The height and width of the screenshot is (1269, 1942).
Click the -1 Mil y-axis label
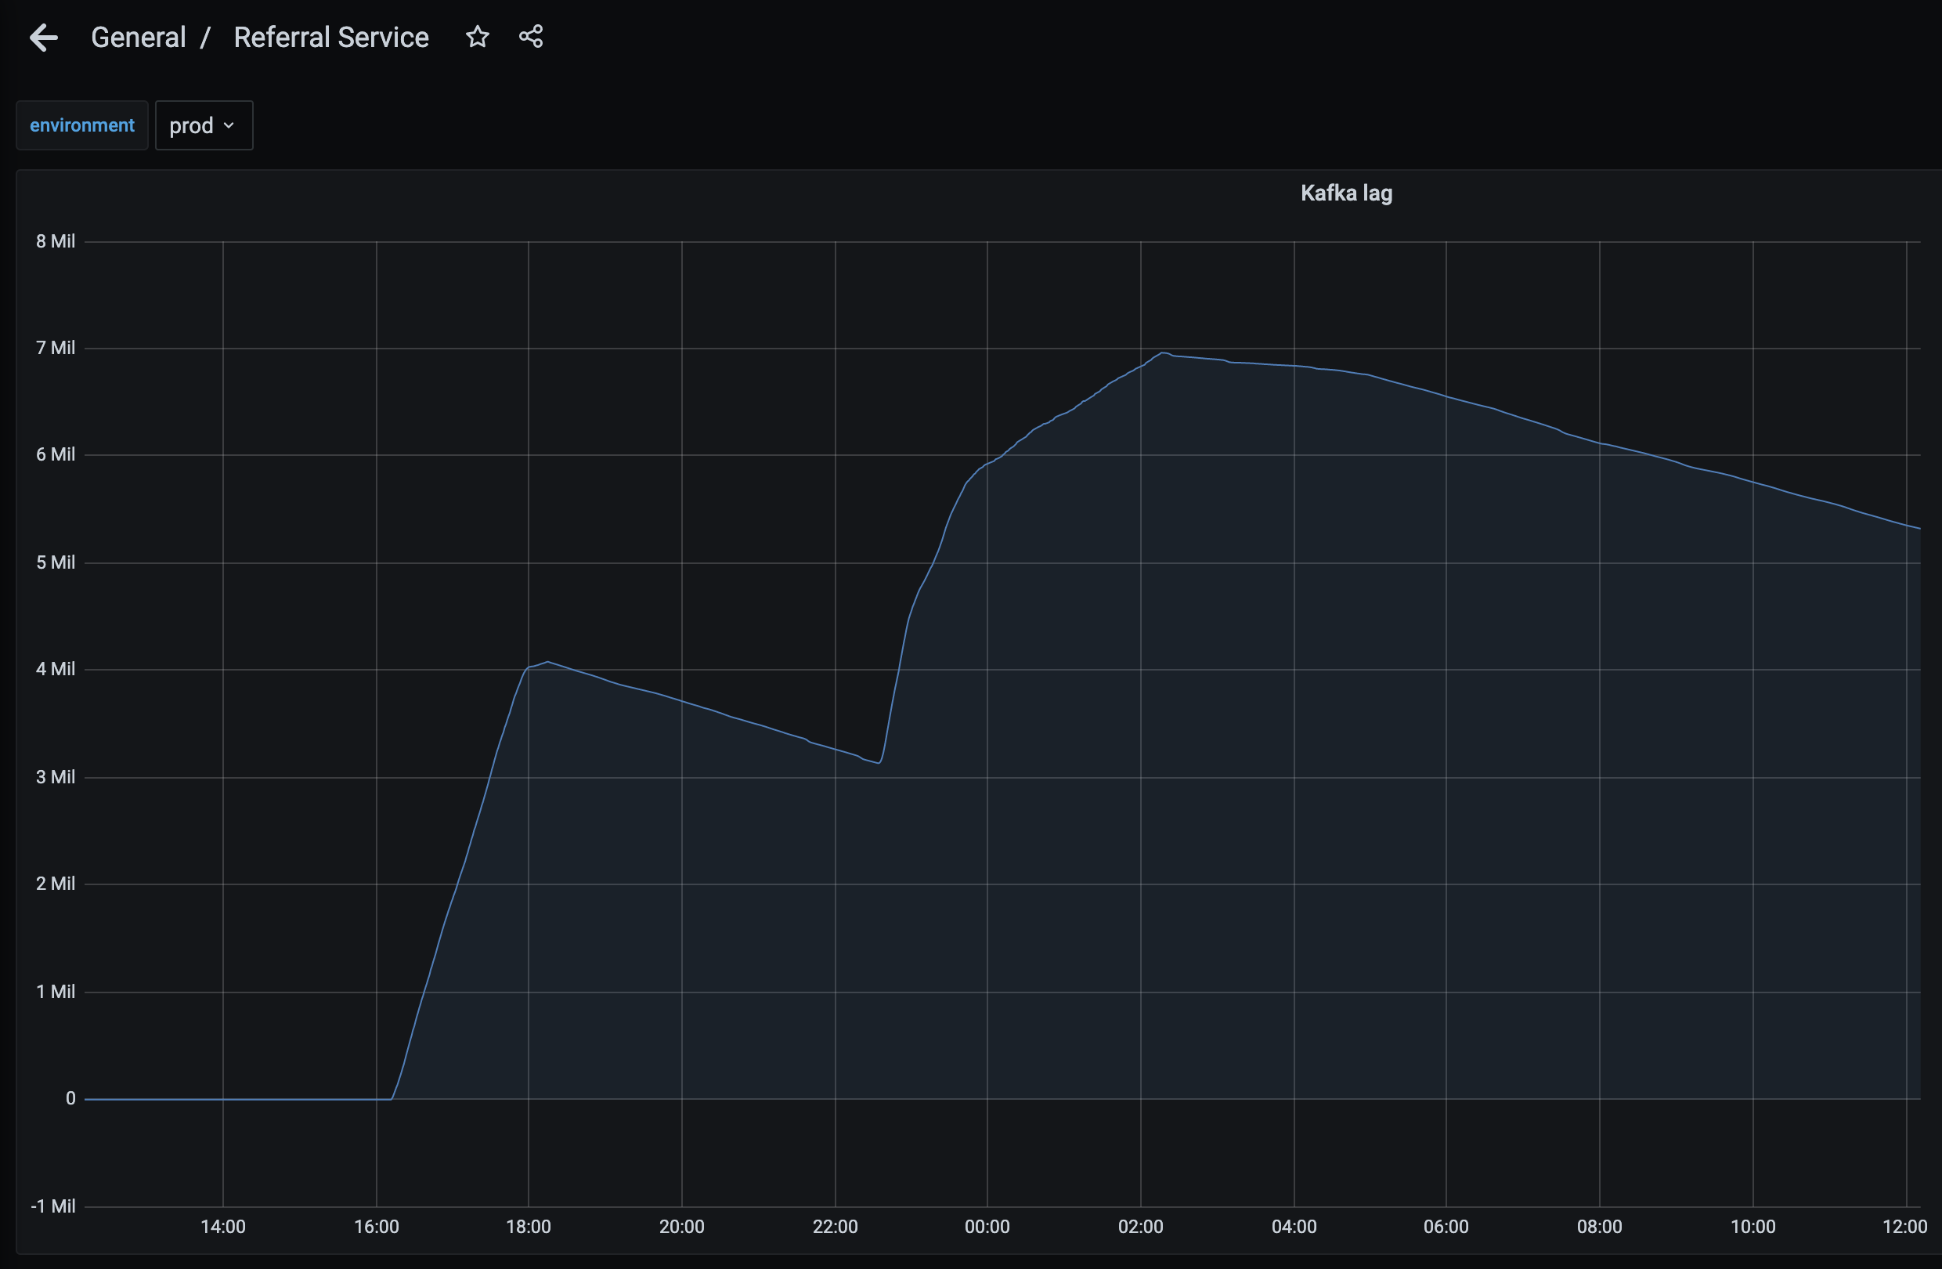(52, 1206)
